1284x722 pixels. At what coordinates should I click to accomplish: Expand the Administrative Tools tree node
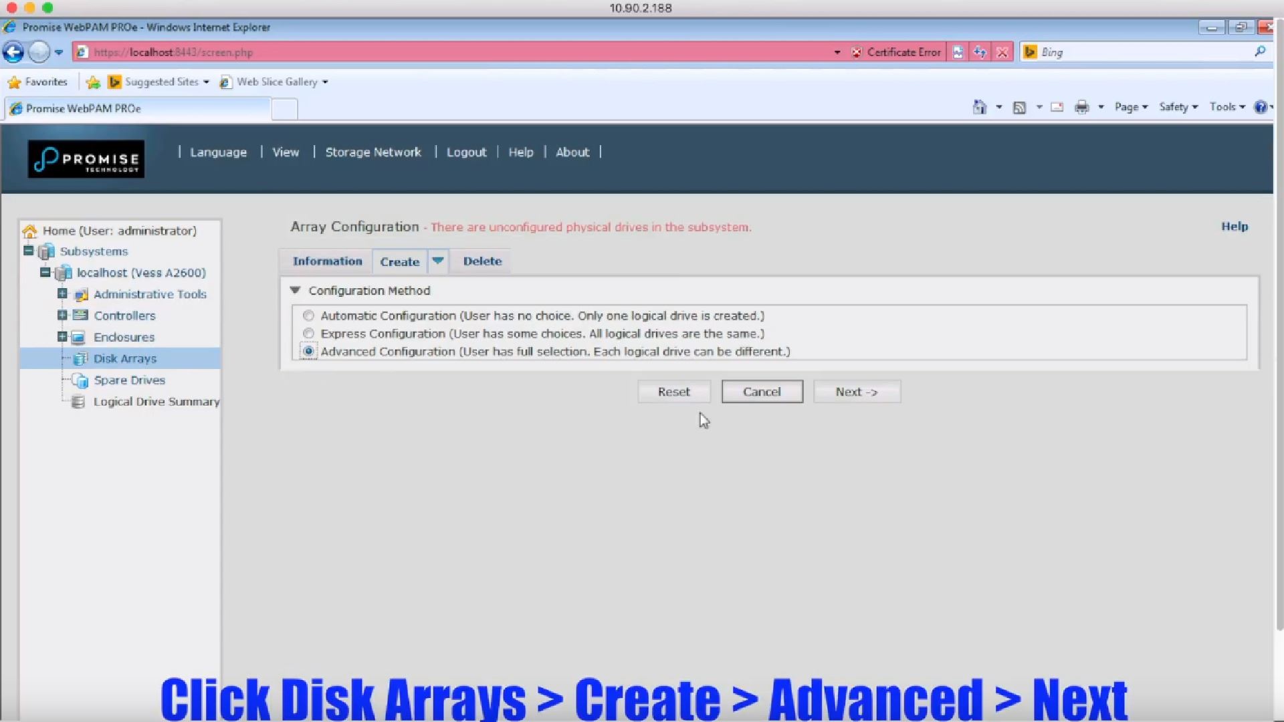pos(62,293)
